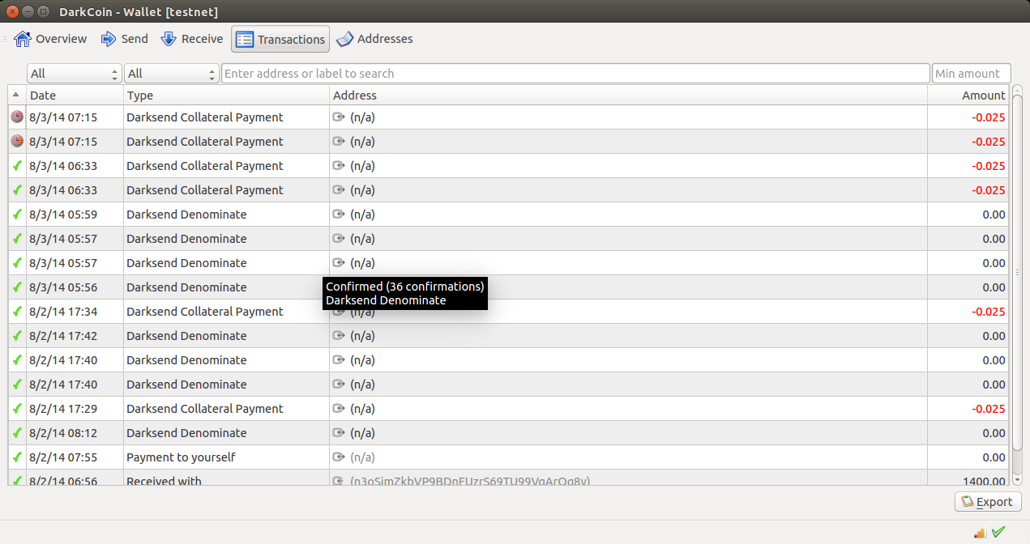Viewport: 1030px width, 544px height.
Task: Select the Transactions tab
Action: [280, 39]
